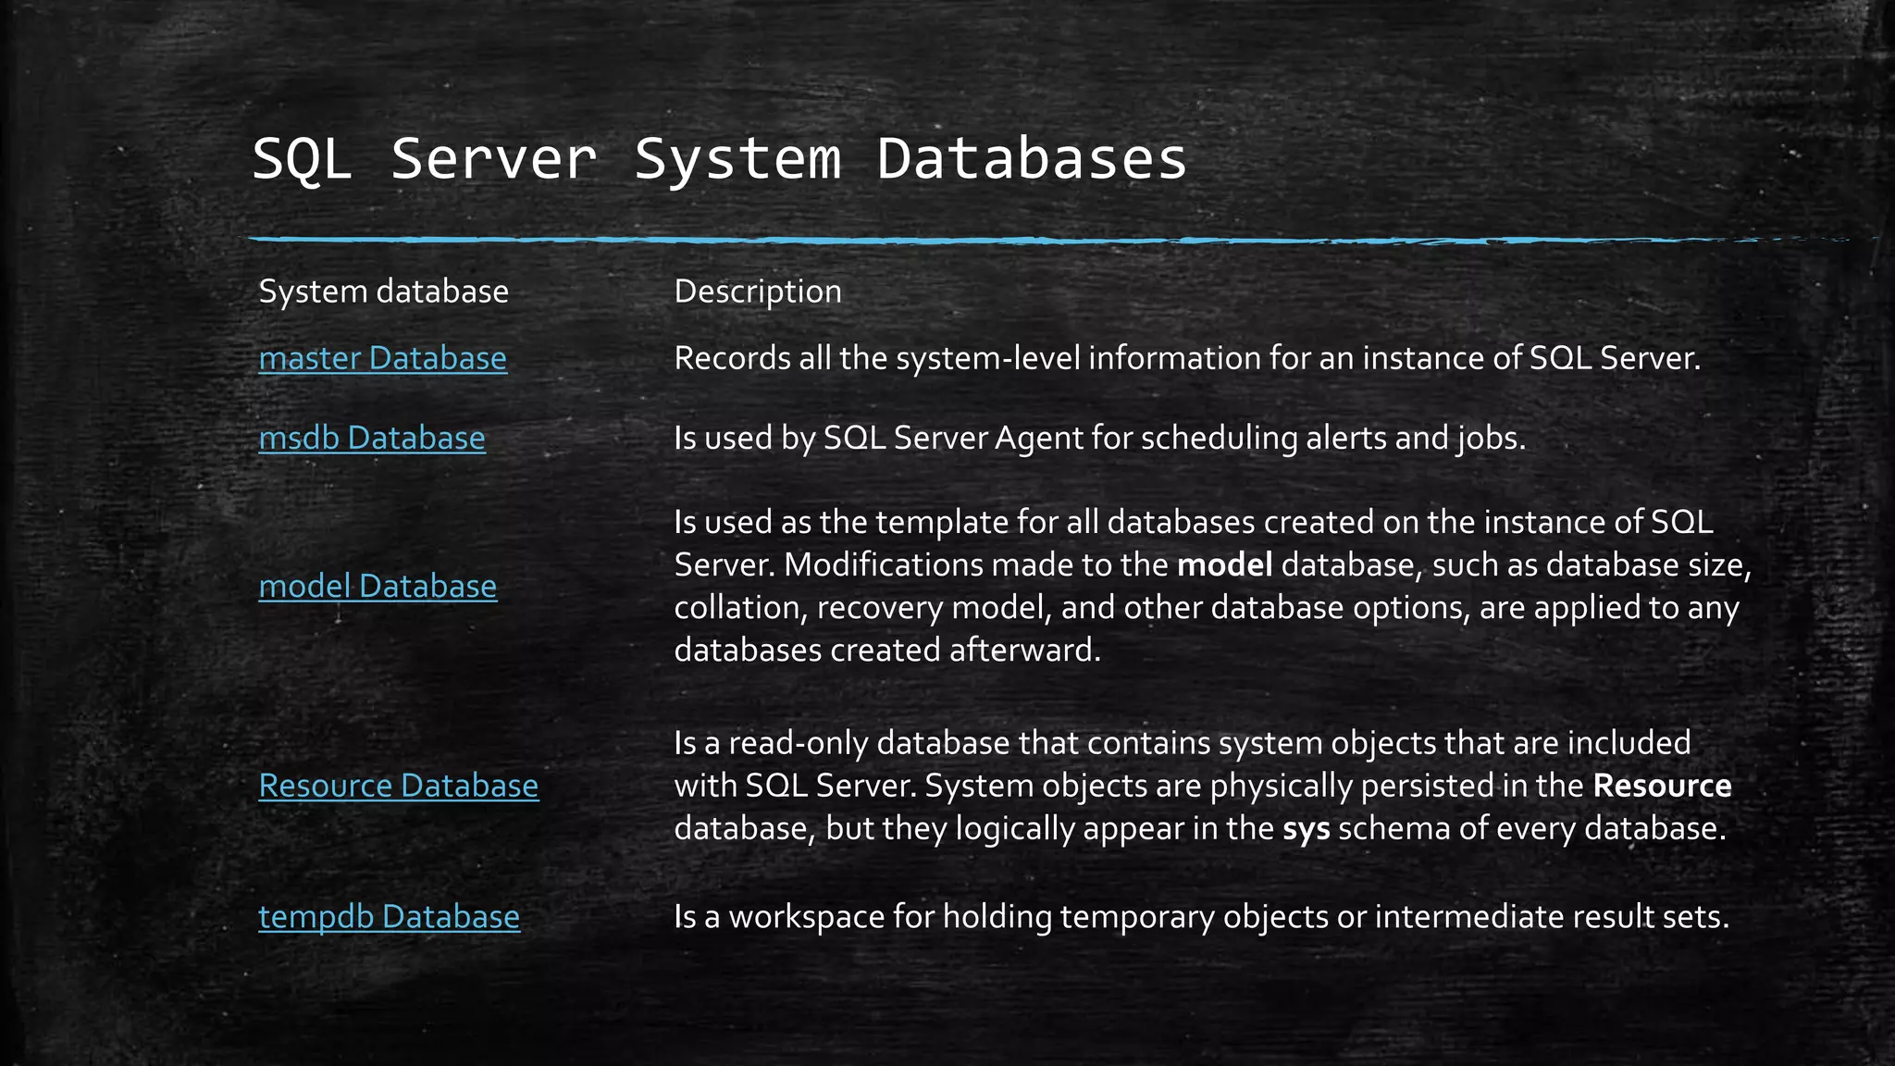Open the msdb Database link
This screenshot has height=1066, width=1895.
(x=371, y=438)
